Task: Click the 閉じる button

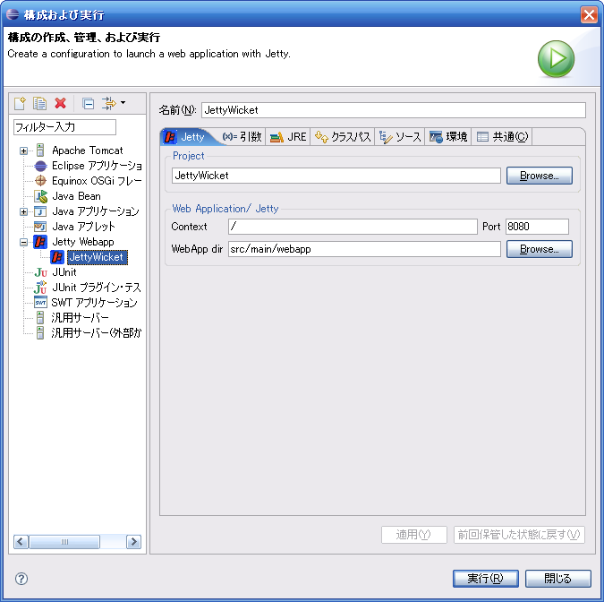Action: (x=557, y=579)
